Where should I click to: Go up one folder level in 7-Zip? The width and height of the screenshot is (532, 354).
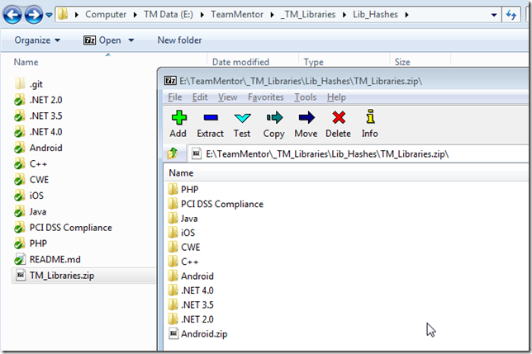tap(173, 153)
